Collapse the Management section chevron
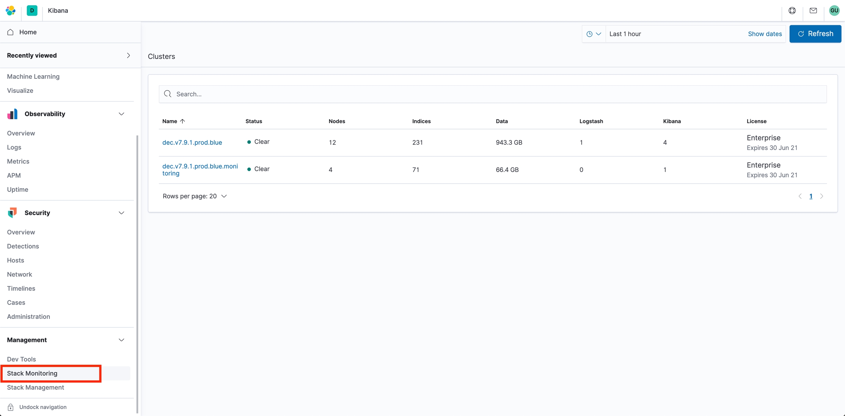 [x=121, y=340]
